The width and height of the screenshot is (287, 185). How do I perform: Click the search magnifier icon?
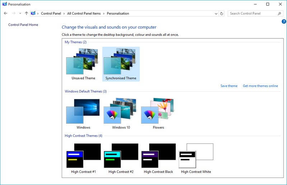(x=279, y=14)
